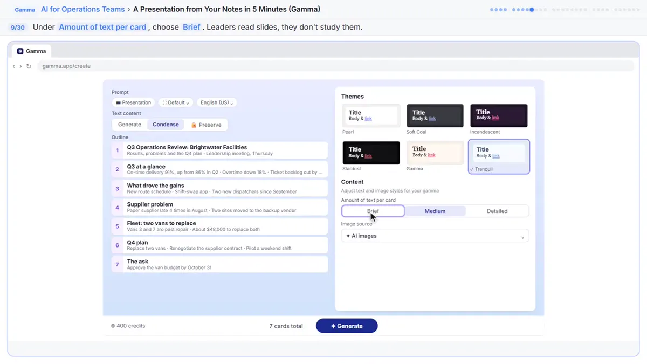647x364 pixels.
Task: Choose the Condense text content option
Action: click(x=166, y=125)
